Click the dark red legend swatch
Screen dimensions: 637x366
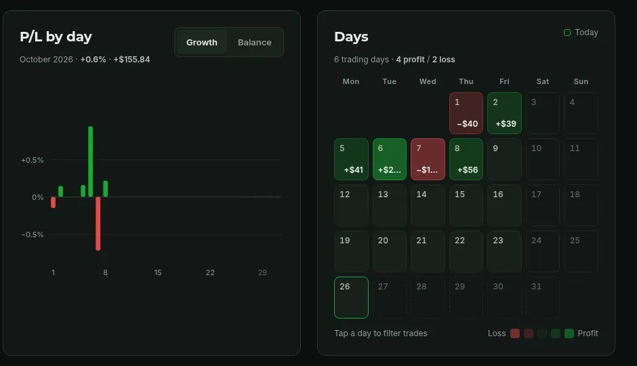[x=529, y=333]
